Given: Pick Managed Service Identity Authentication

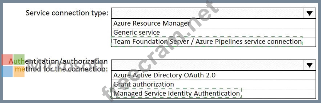Looking at the screenshot, I should tap(214, 94).
